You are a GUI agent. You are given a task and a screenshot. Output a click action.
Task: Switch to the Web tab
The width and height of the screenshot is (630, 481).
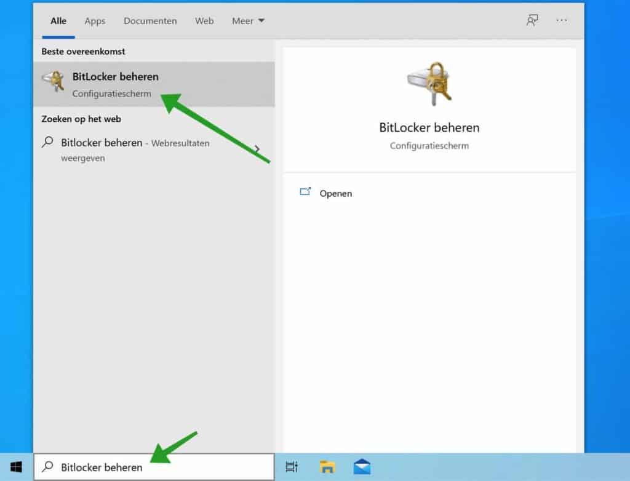(204, 21)
